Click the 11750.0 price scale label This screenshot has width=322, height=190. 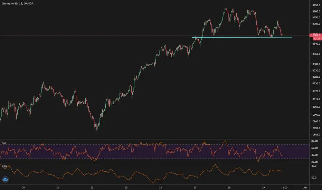point(316,18)
